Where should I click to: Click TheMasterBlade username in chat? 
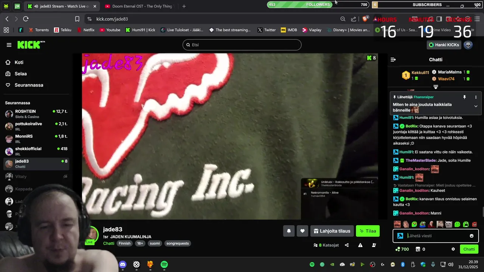click(x=421, y=161)
